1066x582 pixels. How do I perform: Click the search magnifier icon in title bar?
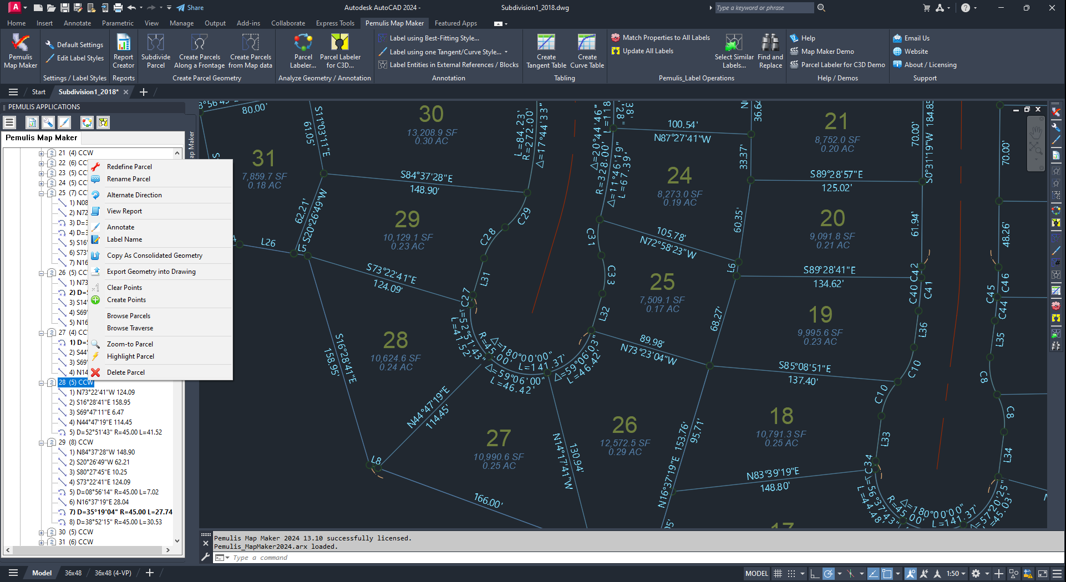pyautogui.click(x=821, y=8)
